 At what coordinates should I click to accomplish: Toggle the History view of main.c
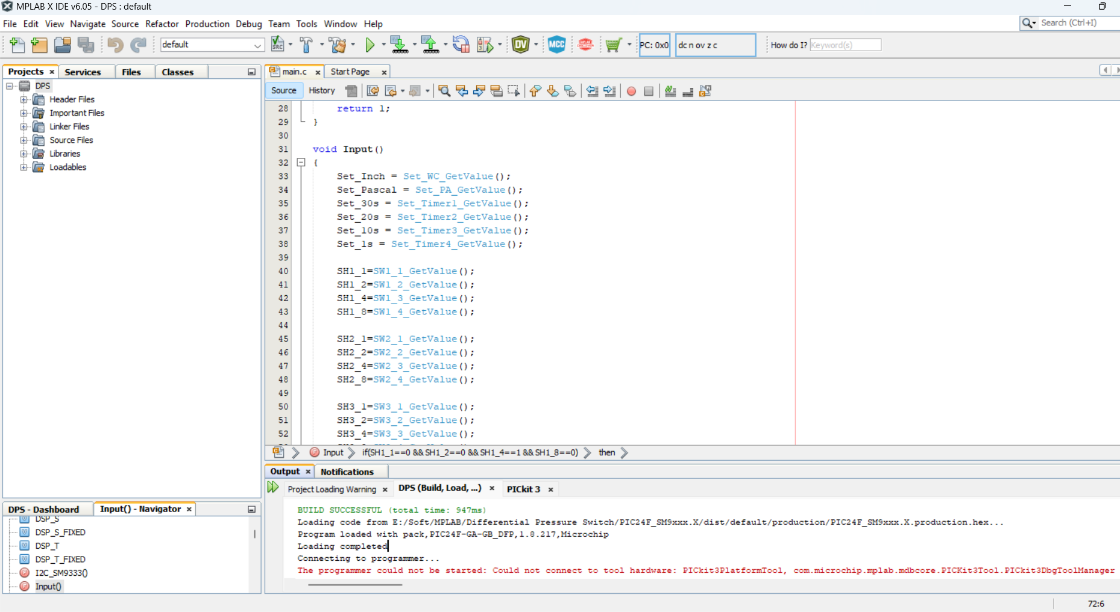(x=321, y=90)
